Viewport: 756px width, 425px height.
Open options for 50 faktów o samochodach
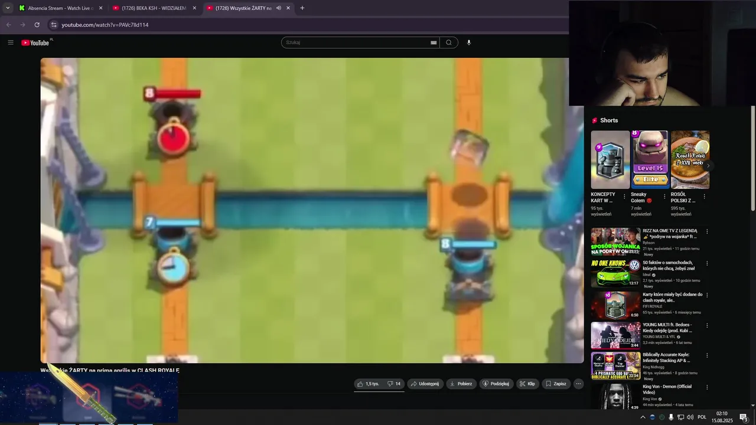(707, 263)
